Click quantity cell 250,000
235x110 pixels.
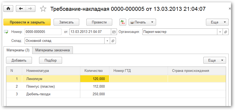95,94
